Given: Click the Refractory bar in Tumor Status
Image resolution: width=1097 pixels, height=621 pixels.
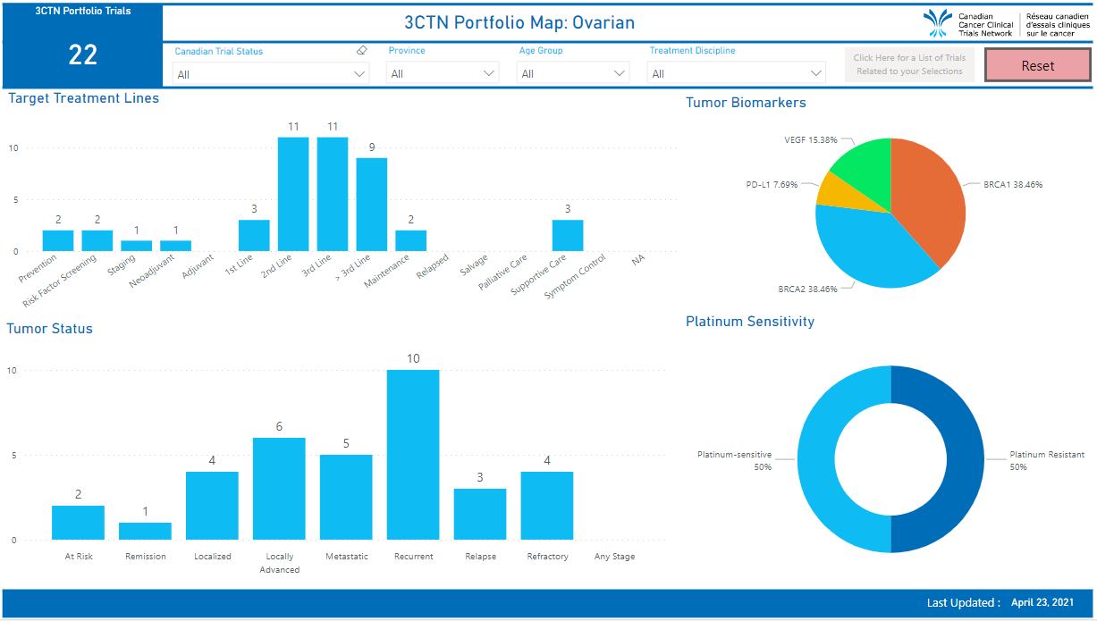Looking at the screenshot, I should [547, 505].
